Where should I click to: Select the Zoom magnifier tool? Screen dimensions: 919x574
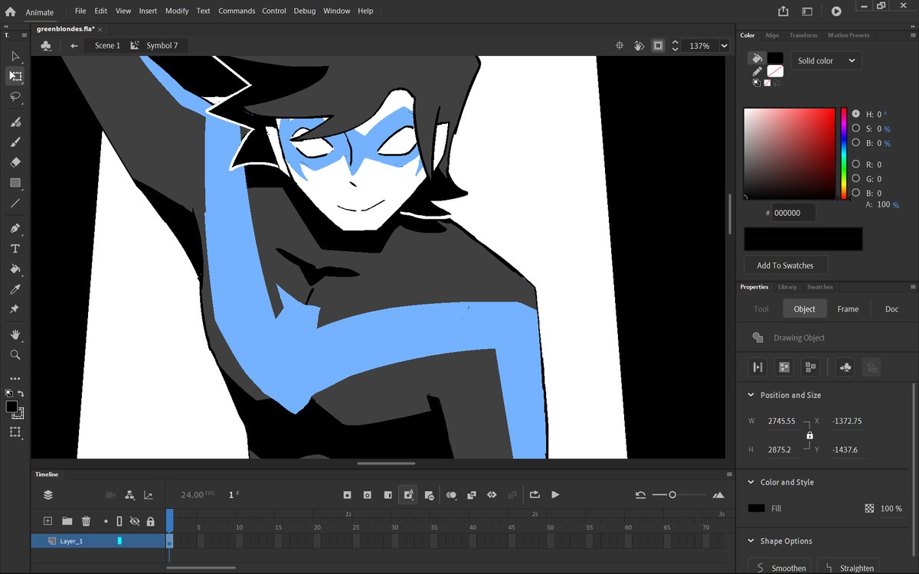(x=15, y=355)
